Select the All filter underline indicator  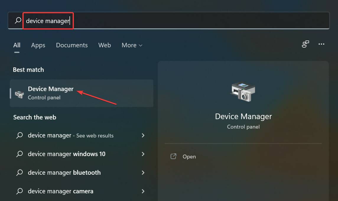point(17,52)
